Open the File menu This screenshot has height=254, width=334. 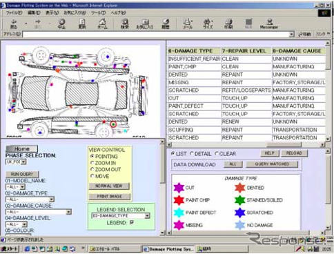coord(14,13)
